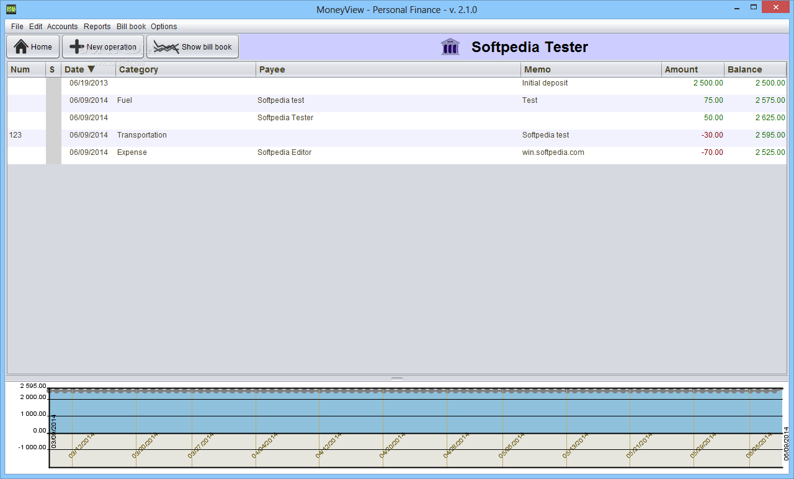Click the 04/04/2014 chart date marker
This screenshot has height=479, width=794.
coord(264,445)
